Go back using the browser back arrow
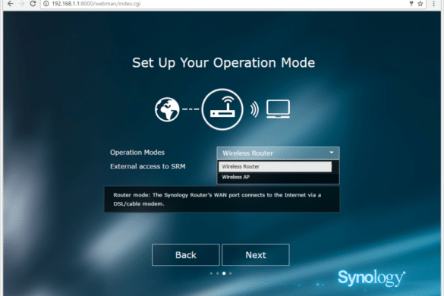 pos(10,4)
